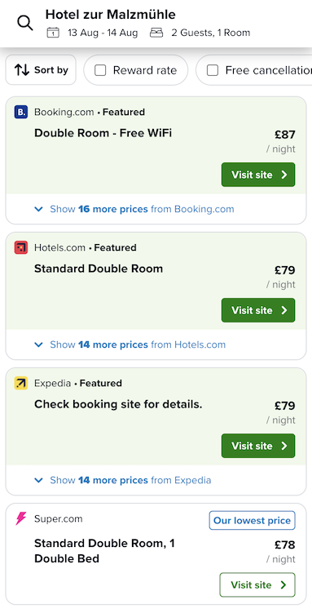Visit site for Super.com lowest price
The height and width of the screenshot is (609, 312).
click(257, 585)
